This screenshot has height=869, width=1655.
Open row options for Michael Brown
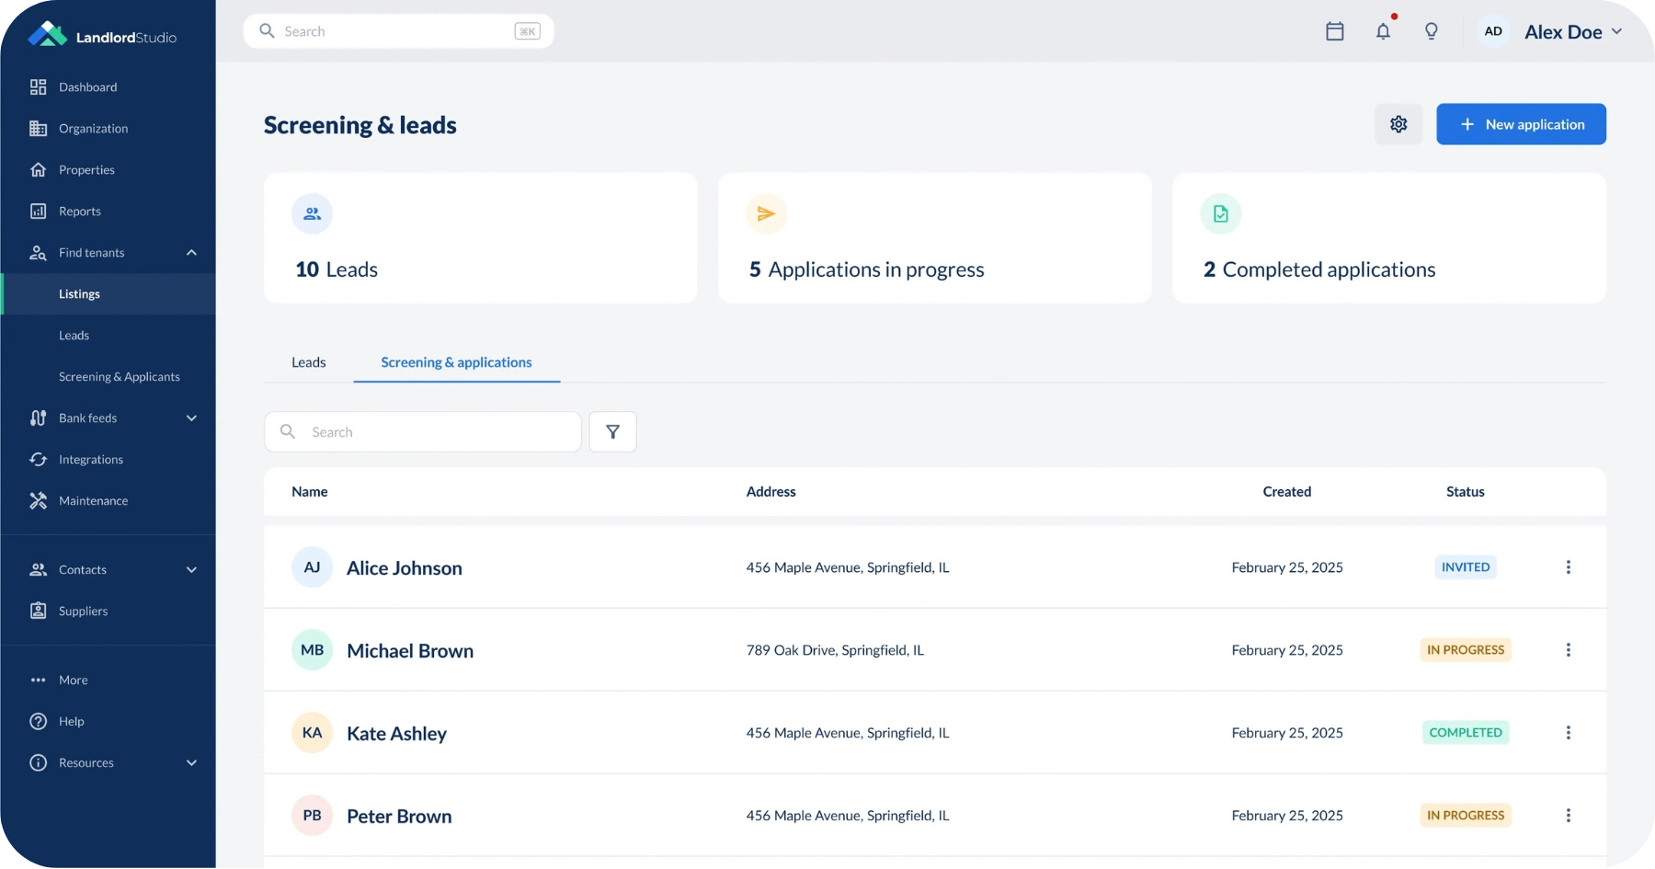pos(1569,650)
